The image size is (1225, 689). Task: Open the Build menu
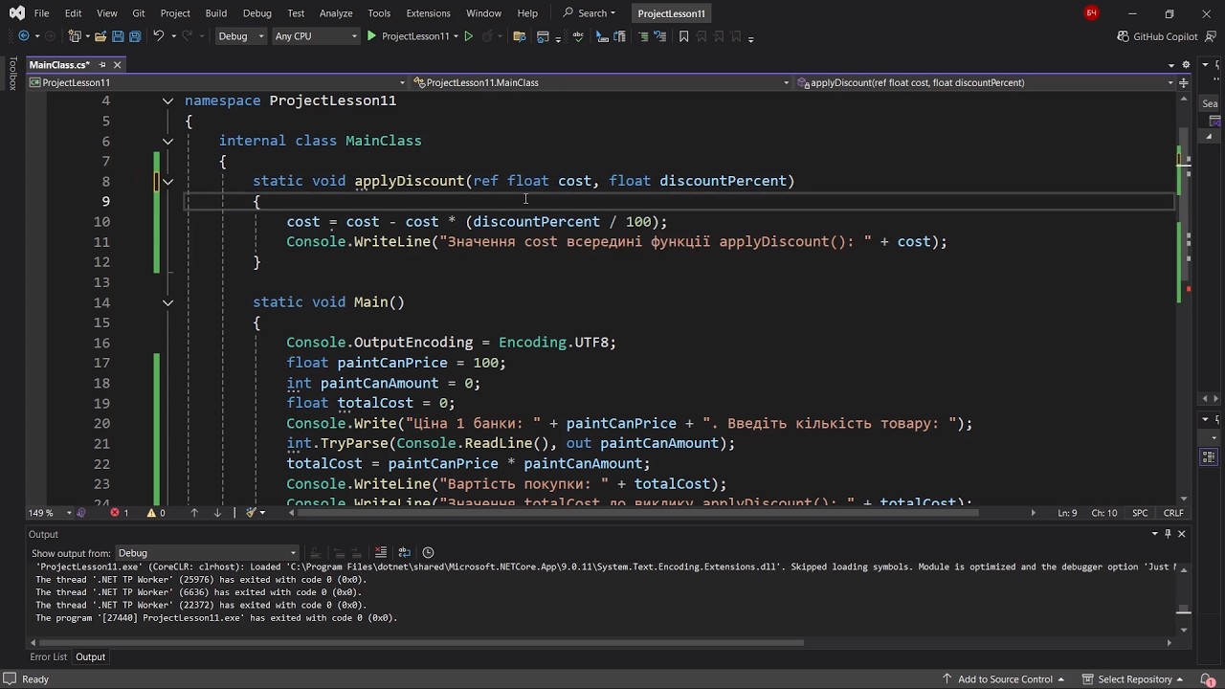215,13
